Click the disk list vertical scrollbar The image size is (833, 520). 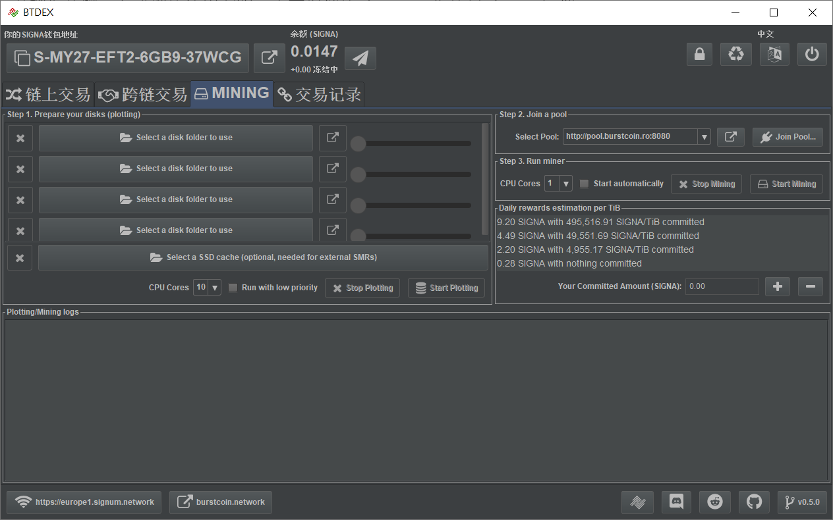(486, 179)
